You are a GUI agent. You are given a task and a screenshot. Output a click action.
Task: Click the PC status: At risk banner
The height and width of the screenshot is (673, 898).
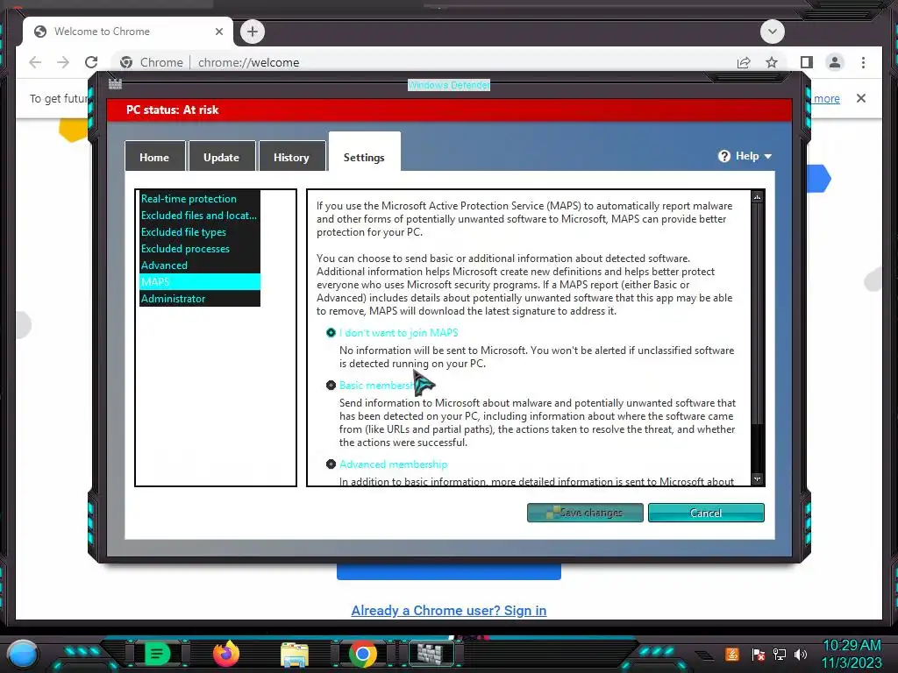pos(449,110)
